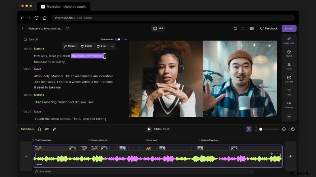Select the Riverside Marsha's studio tab
Image resolution: width=316 pixels, height=177 pixels.
point(64,7)
